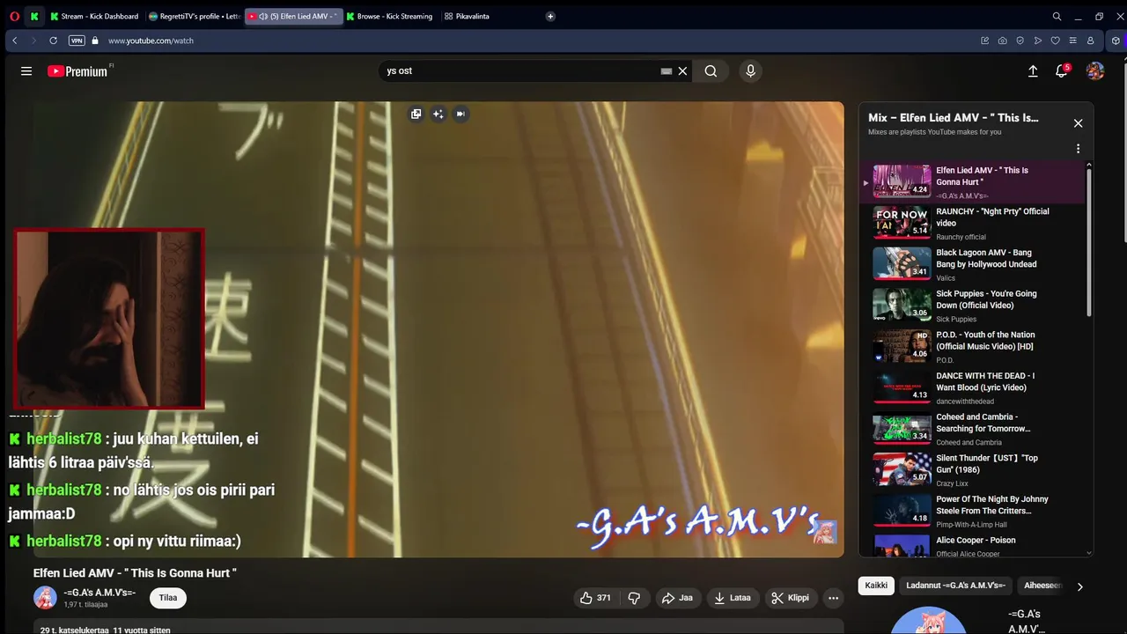
Task: Open Opera ad blocker shield
Action: pyautogui.click(x=1020, y=41)
